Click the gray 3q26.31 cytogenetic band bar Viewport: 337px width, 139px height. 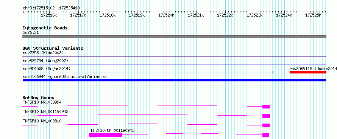coord(174,37)
